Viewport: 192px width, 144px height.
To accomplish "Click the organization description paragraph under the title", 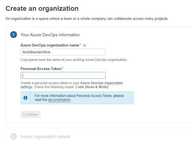I will (x=87, y=19).
